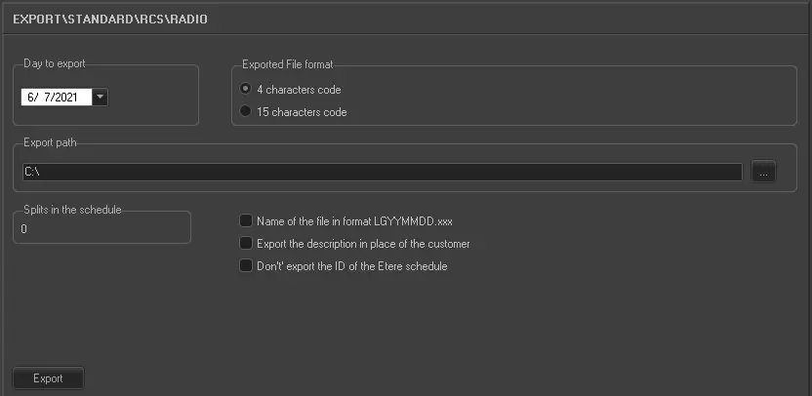
Task: Click the EXPORT\STANDARD\RCS\RADIO header title
Action: tap(110, 19)
